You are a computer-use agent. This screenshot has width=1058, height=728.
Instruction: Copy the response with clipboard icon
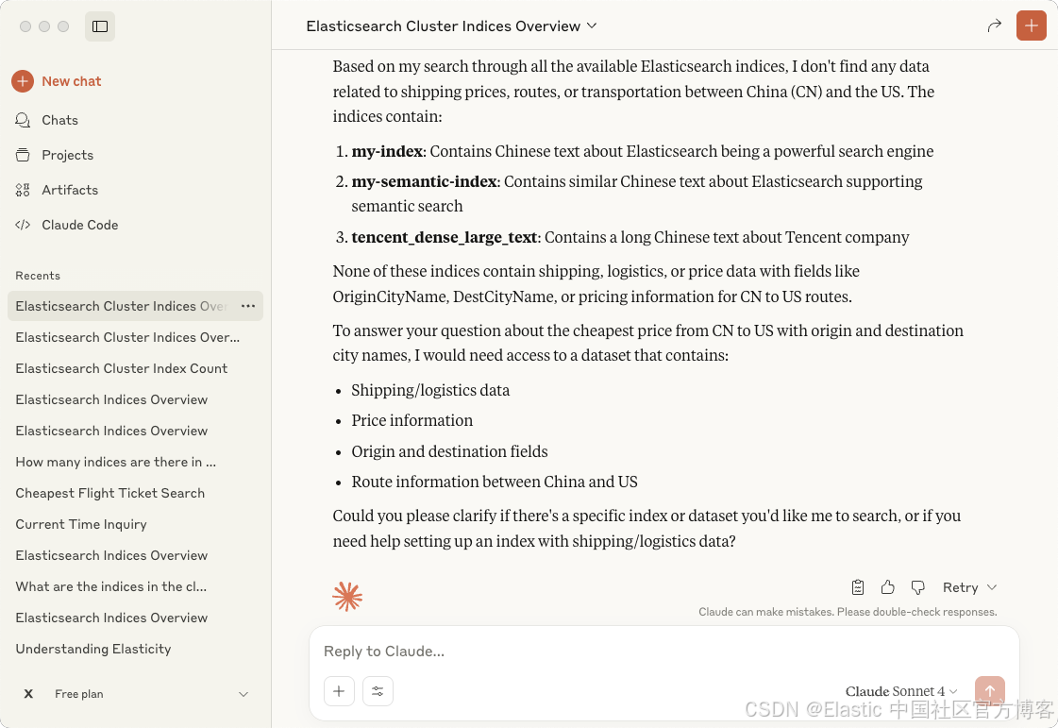[858, 587]
